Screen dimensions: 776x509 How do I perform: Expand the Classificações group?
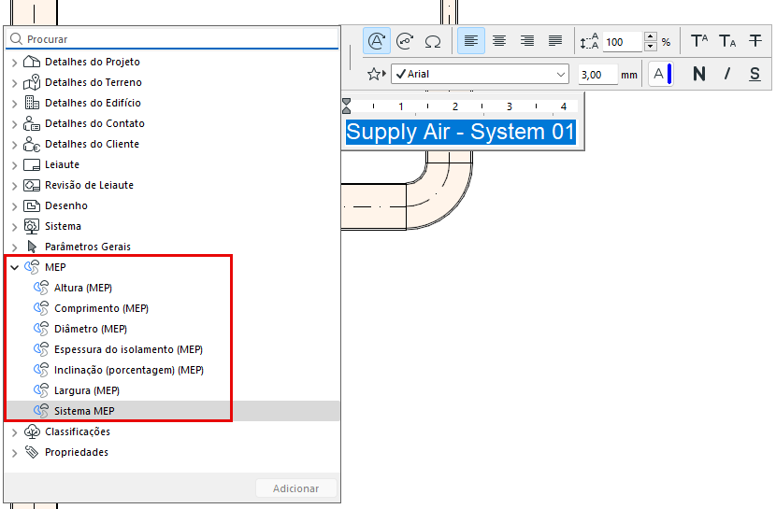(14, 432)
